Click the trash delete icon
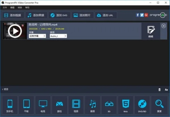Image resolution: width=170 pixels, height=117 pixels. pyautogui.click(x=159, y=90)
